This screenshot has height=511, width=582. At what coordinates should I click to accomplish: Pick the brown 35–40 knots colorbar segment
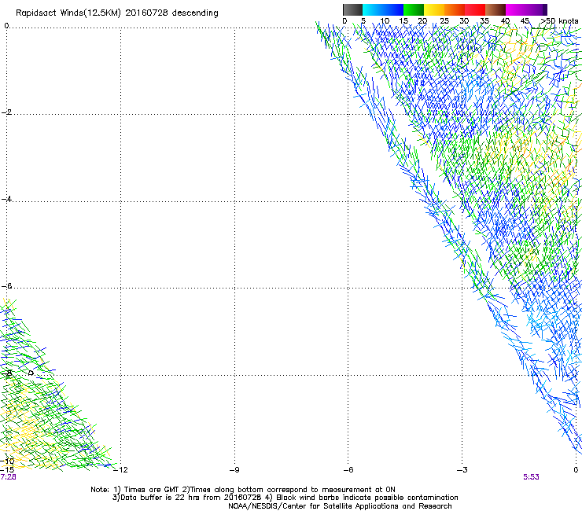tap(495, 9)
